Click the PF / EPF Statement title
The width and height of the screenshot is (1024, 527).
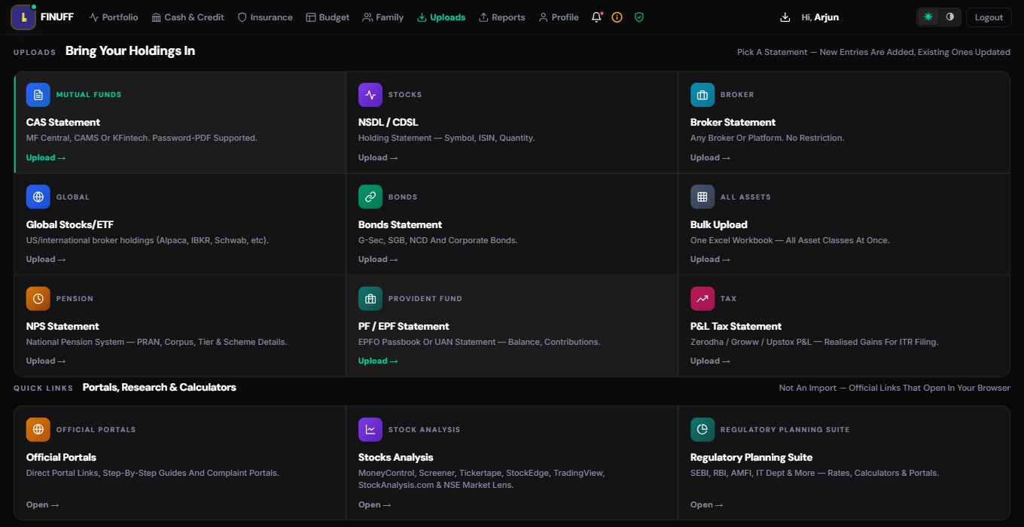click(x=404, y=326)
